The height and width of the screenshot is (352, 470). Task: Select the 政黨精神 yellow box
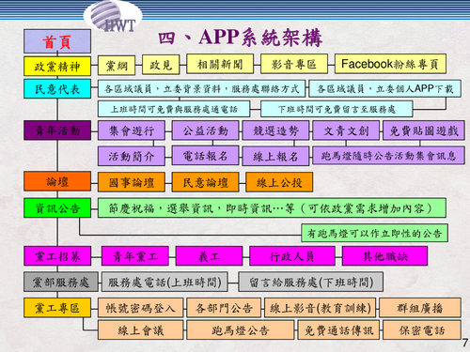57,67
